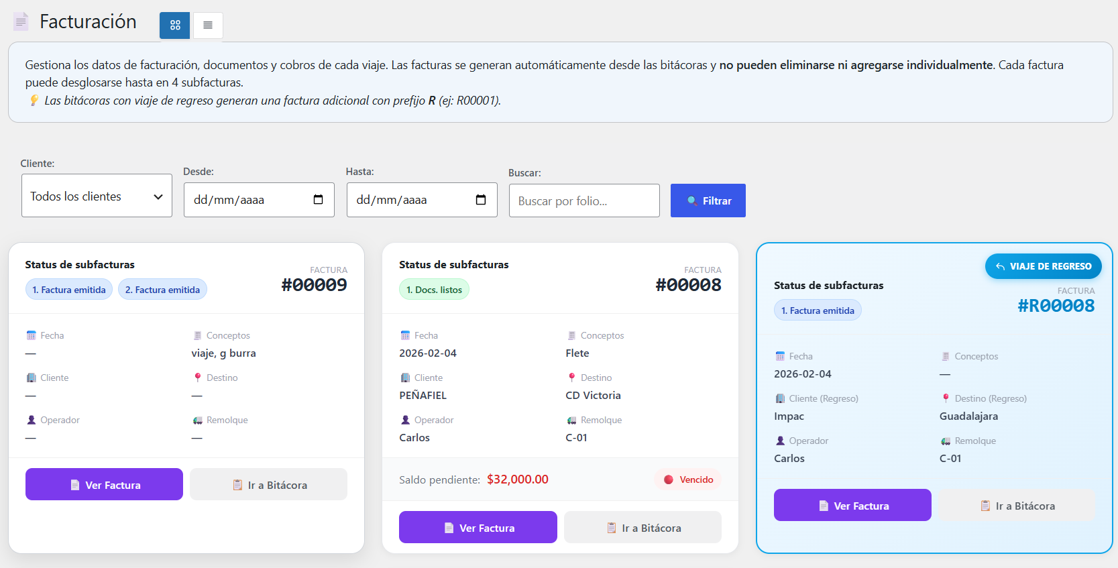Go to Bitácora for invoice #R00008
Screen dimensions: 1118x568
(1017, 505)
